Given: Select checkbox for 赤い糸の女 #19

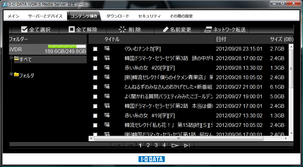Looking at the screenshot, I should point(95,115).
